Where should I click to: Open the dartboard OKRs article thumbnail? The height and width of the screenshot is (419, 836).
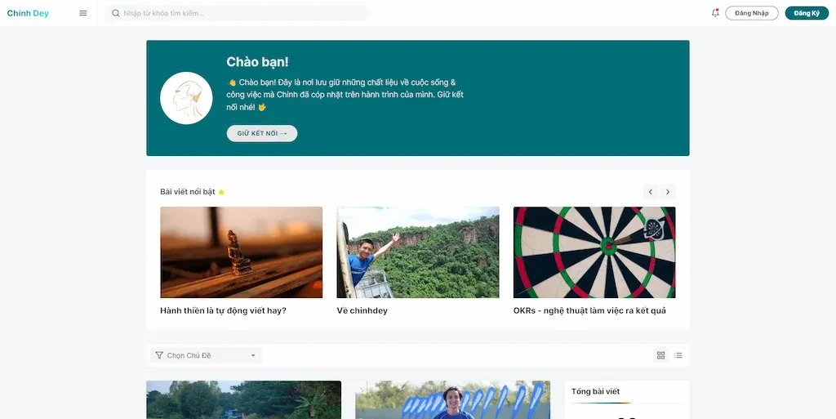click(594, 252)
